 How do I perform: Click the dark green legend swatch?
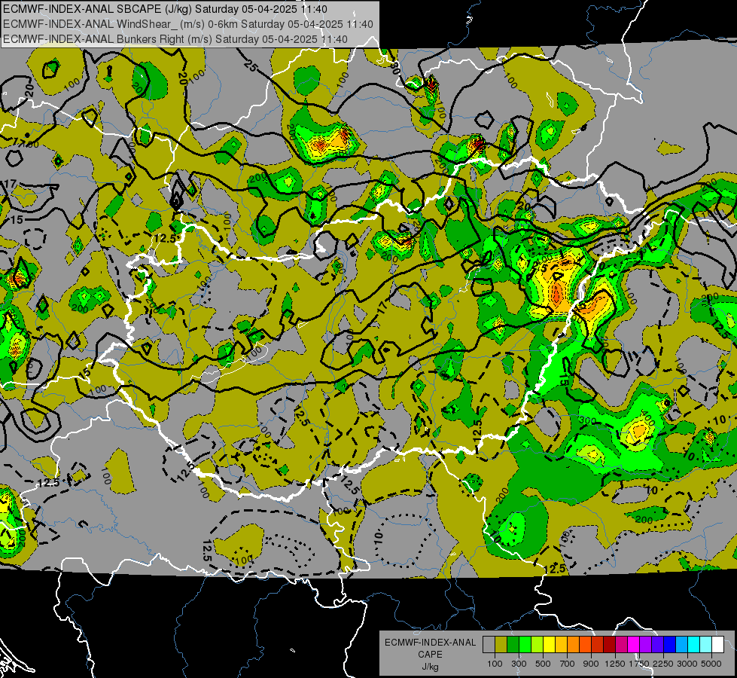[513, 645]
